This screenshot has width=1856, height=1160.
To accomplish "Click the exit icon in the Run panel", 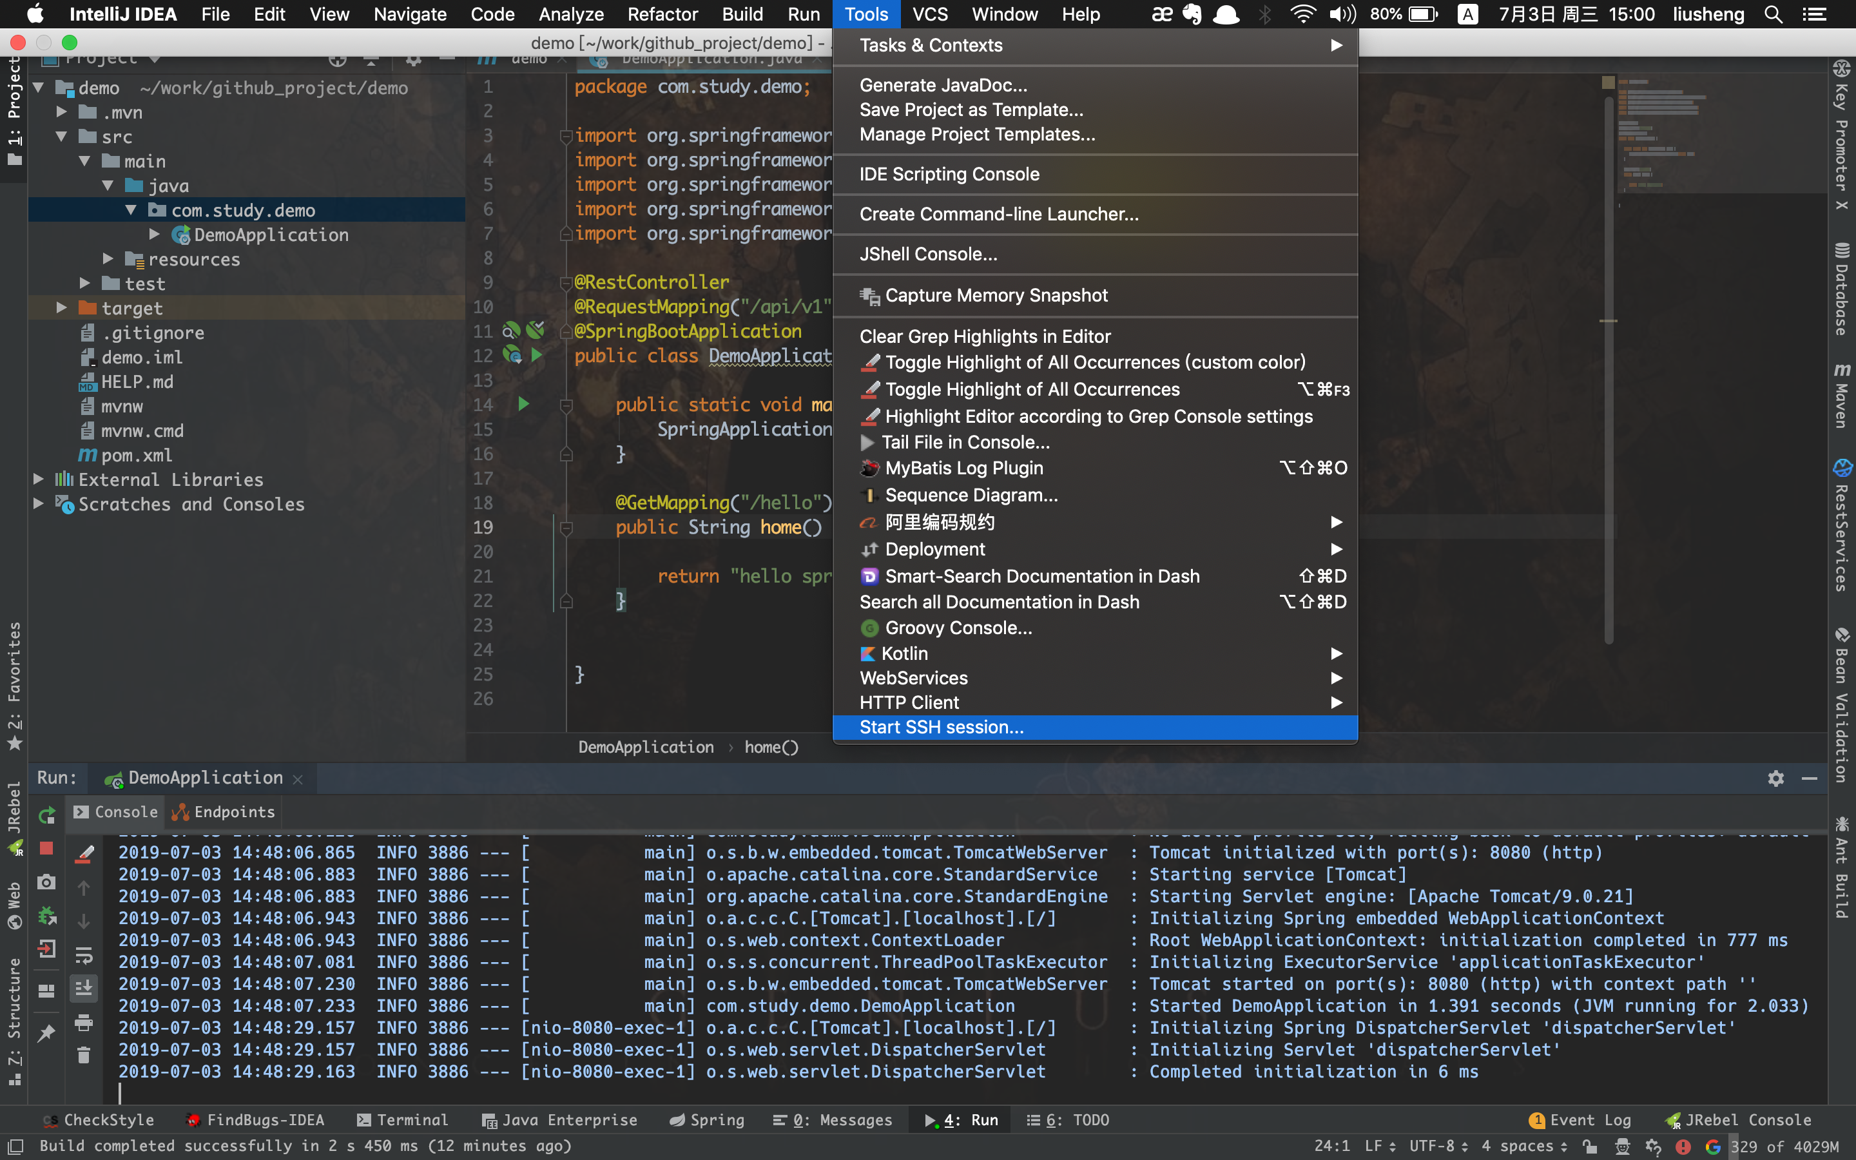I will [x=47, y=949].
